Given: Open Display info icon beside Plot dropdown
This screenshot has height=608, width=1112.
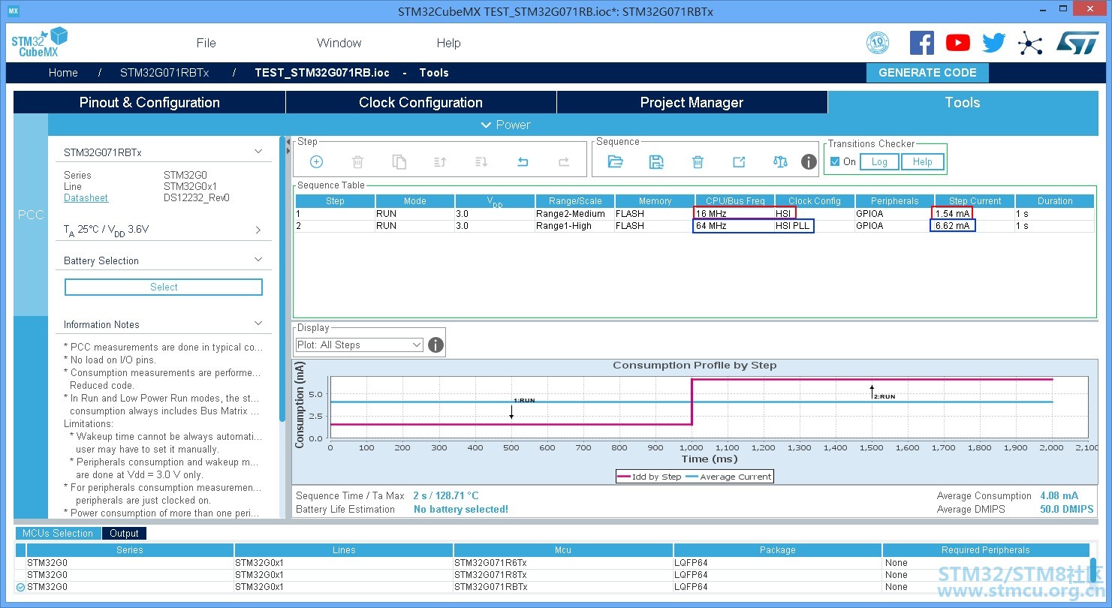Looking at the screenshot, I should point(435,345).
